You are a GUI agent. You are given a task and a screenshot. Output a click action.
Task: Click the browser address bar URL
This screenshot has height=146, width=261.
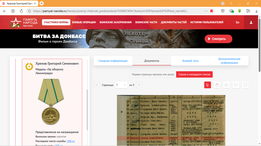[111, 11]
